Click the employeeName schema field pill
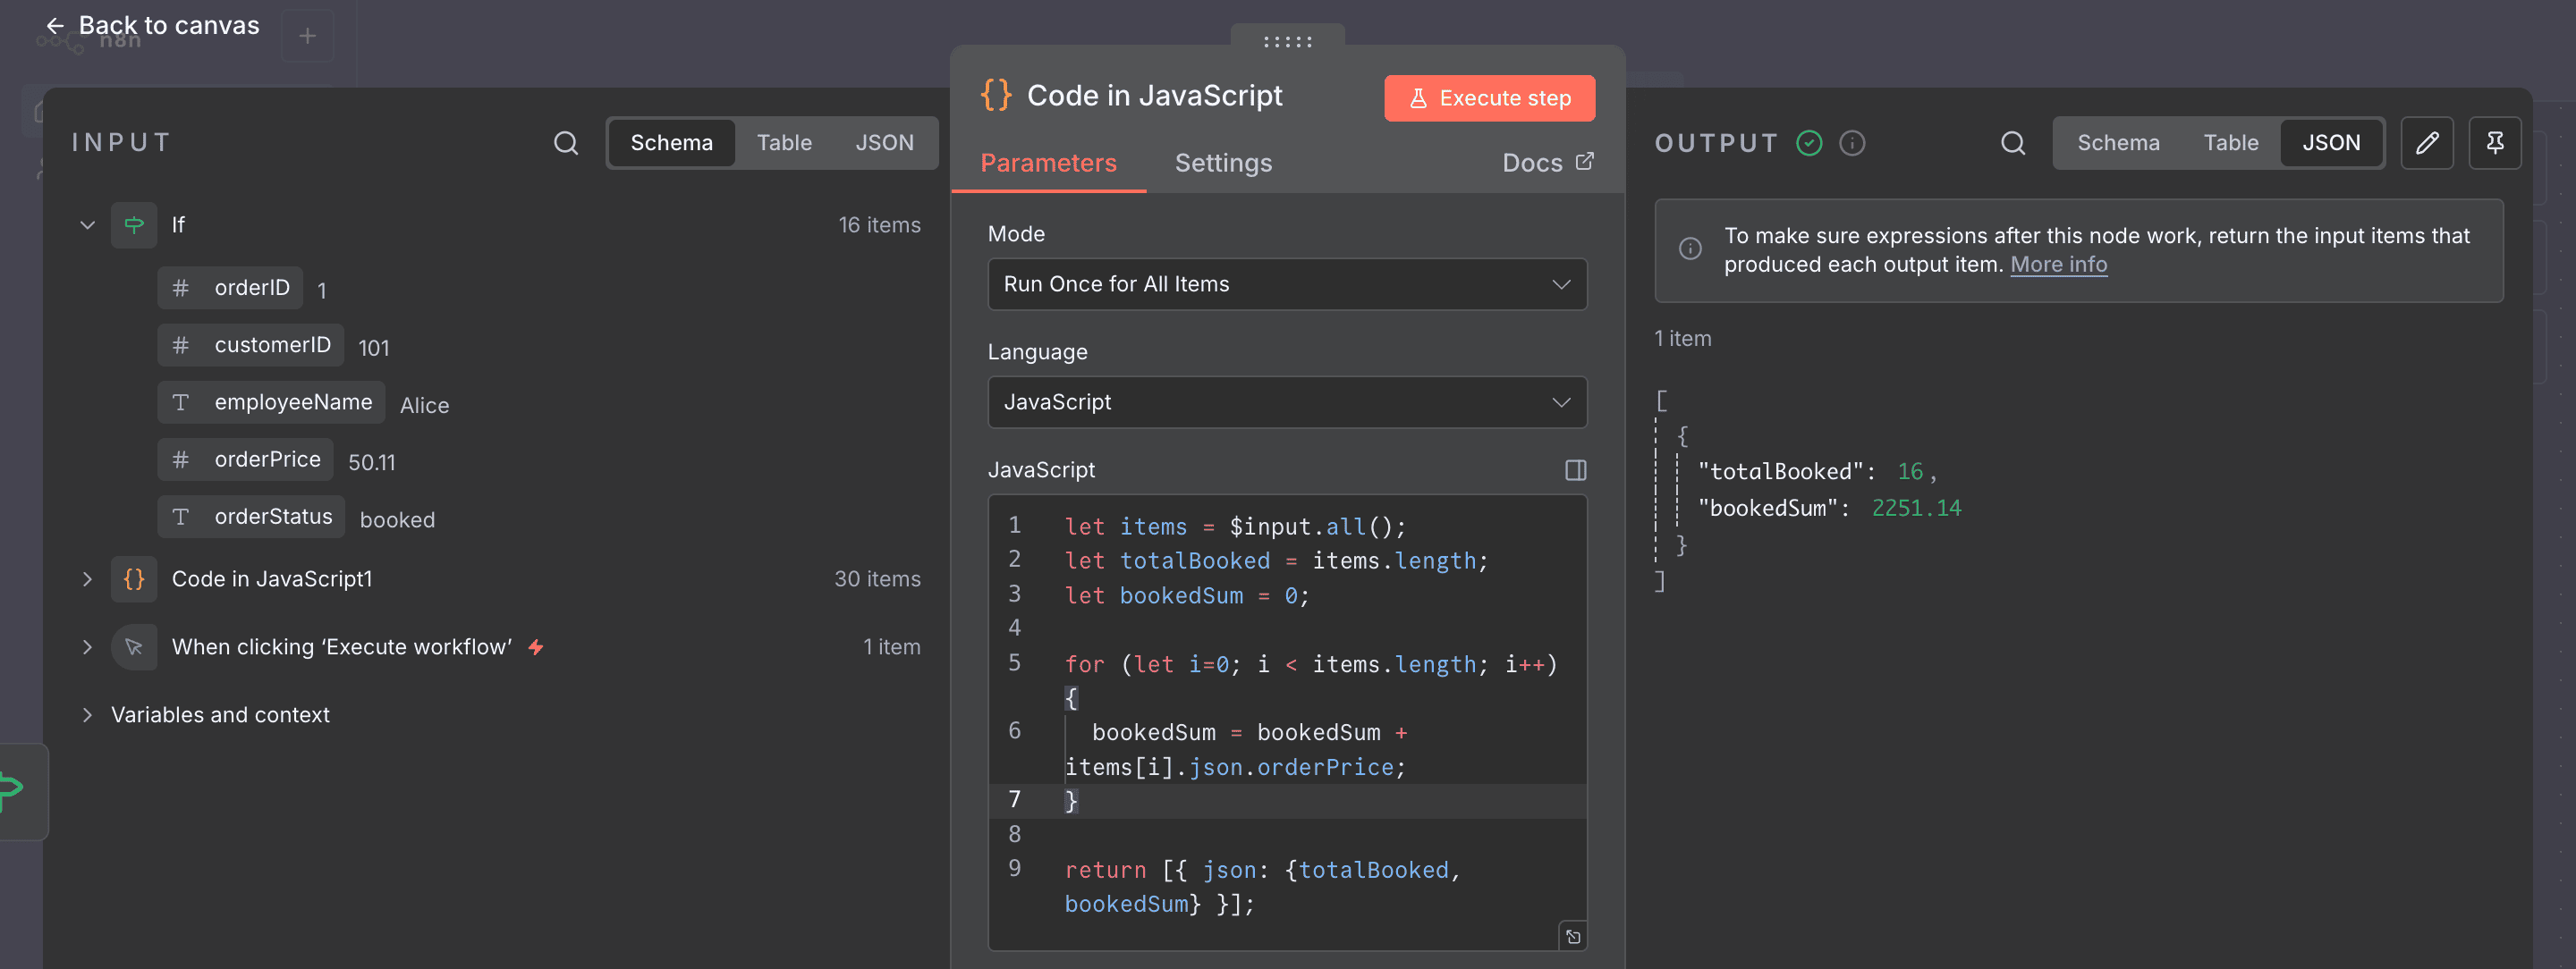The height and width of the screenshot is (969, 2576). pos(271,401)
